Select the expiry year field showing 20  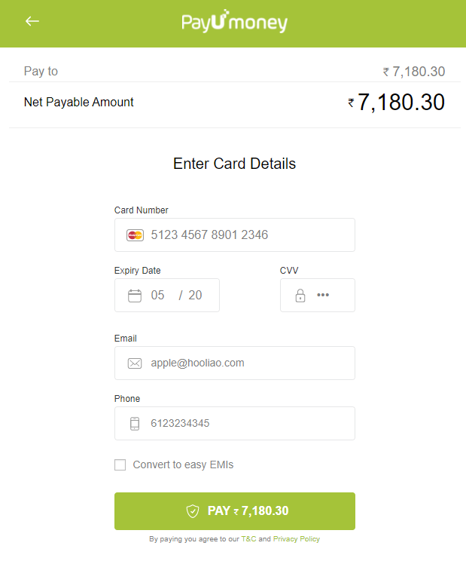195,295
